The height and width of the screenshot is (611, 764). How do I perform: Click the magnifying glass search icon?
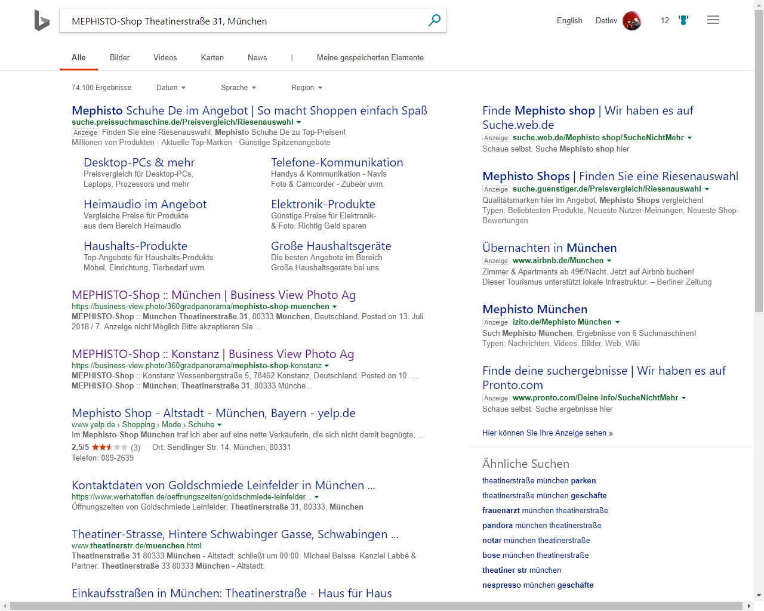pos(435,20)
